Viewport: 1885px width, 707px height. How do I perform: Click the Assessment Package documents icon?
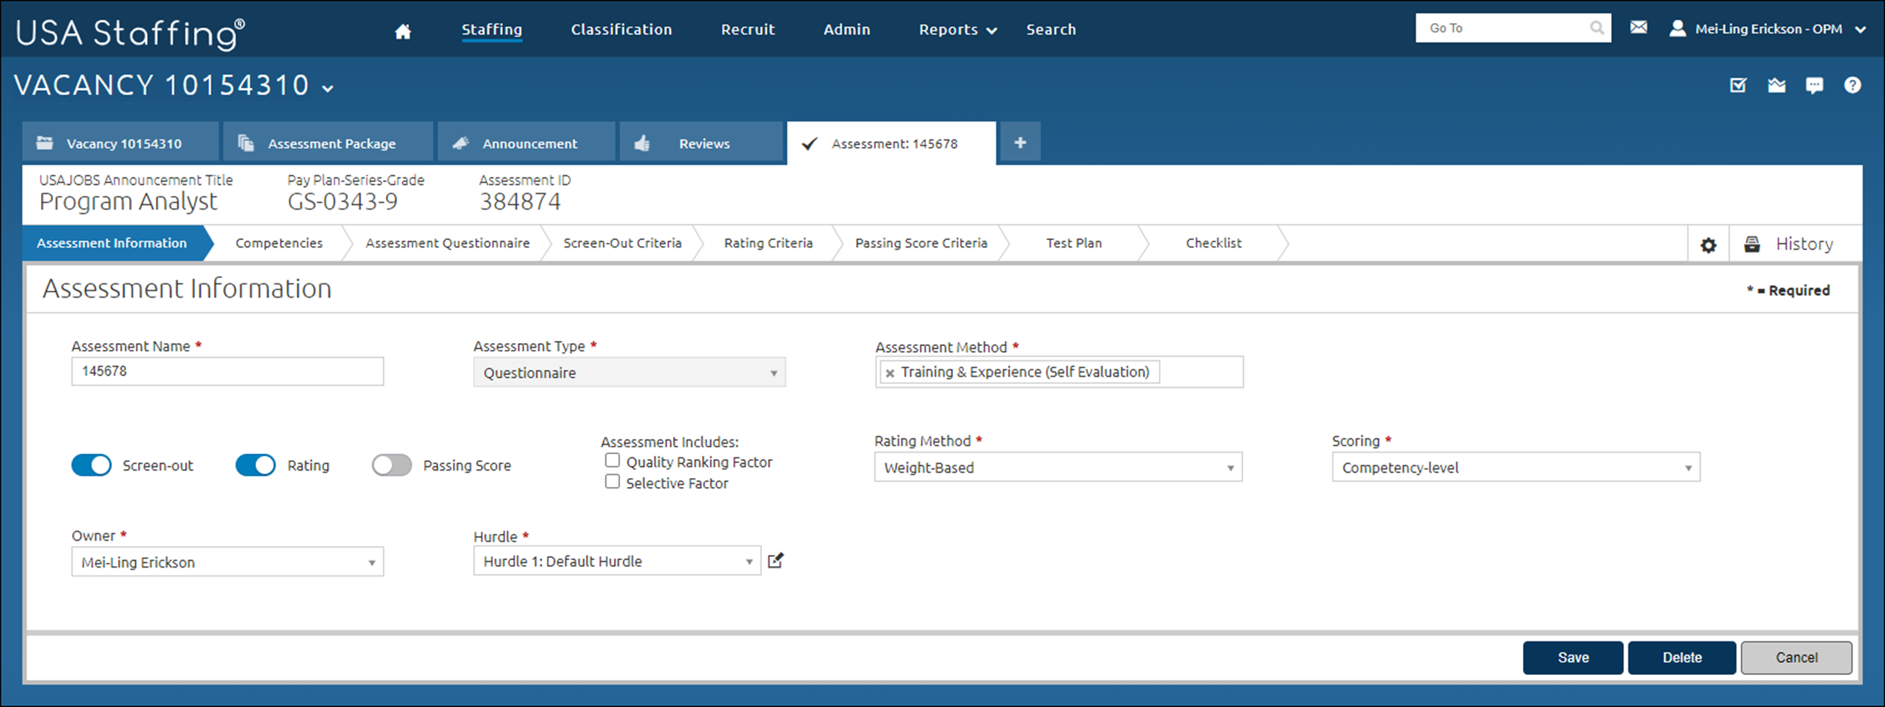[246, 142]
